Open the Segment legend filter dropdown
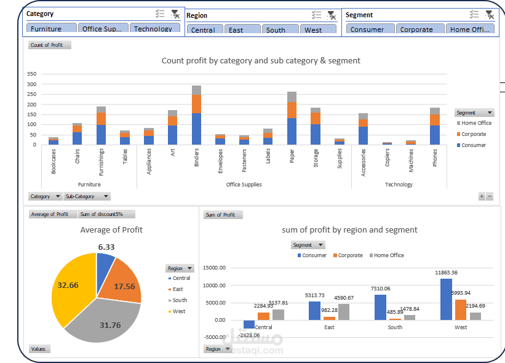This screenshot has width=505, height=363. click(474, 113)
